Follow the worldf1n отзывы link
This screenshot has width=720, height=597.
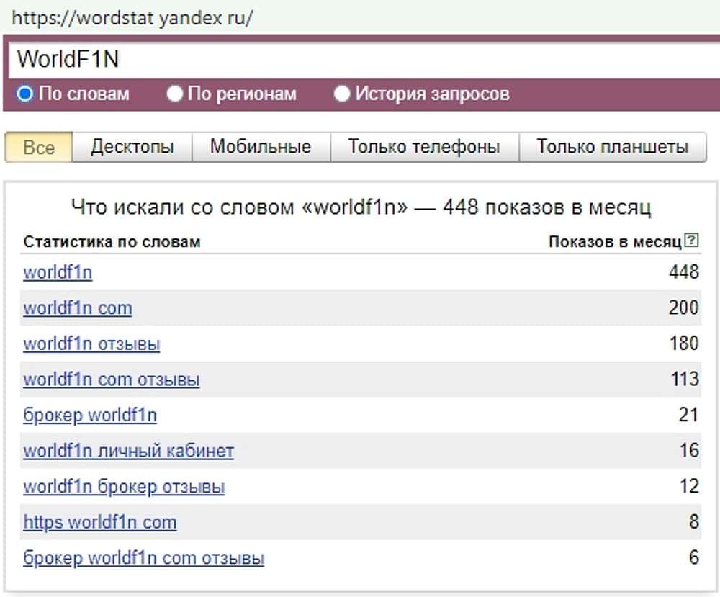coord(91,344)
